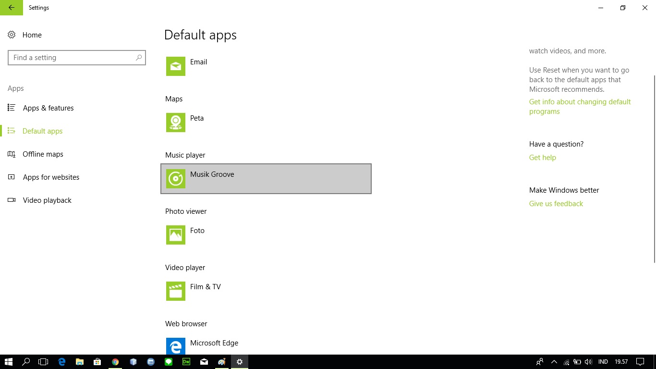656x369 pixels.
Task: Change the Foto default photo viewer
Action: coord(266,235)
